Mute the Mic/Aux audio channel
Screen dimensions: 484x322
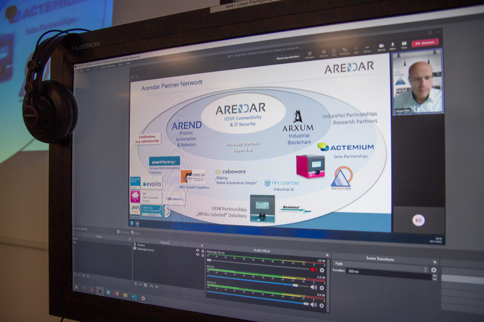click(x=313, y=287)
